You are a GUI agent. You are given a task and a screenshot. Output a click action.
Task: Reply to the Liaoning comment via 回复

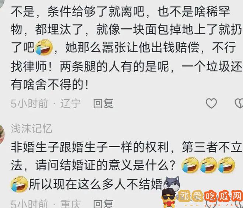tap(103, 103)
